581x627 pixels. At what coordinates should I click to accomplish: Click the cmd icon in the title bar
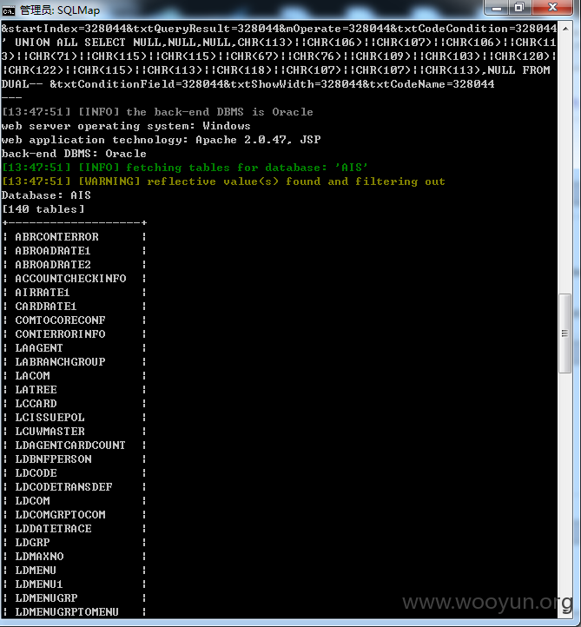pyautogui.click(x=8, y=10)
